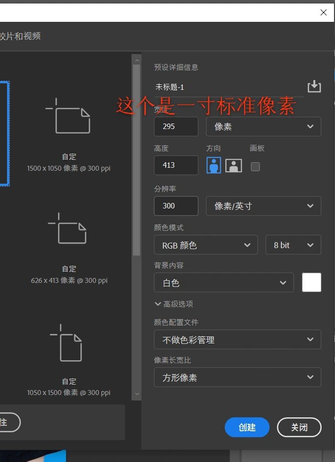This screenshot has height=462, width=335.
Task: Click the preset list scroll up arrow
Action: (136, 61)
